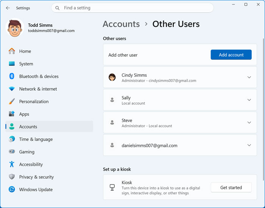265x208 pixels.
Task: Expand Steve account chevron
Action: pos(249,123)
